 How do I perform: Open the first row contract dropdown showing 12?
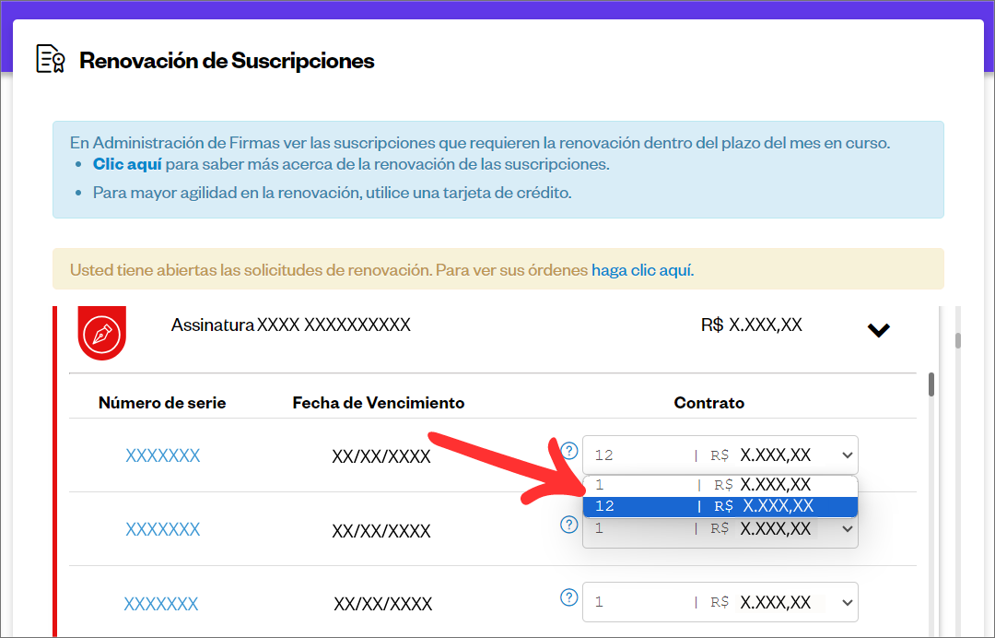720,455
